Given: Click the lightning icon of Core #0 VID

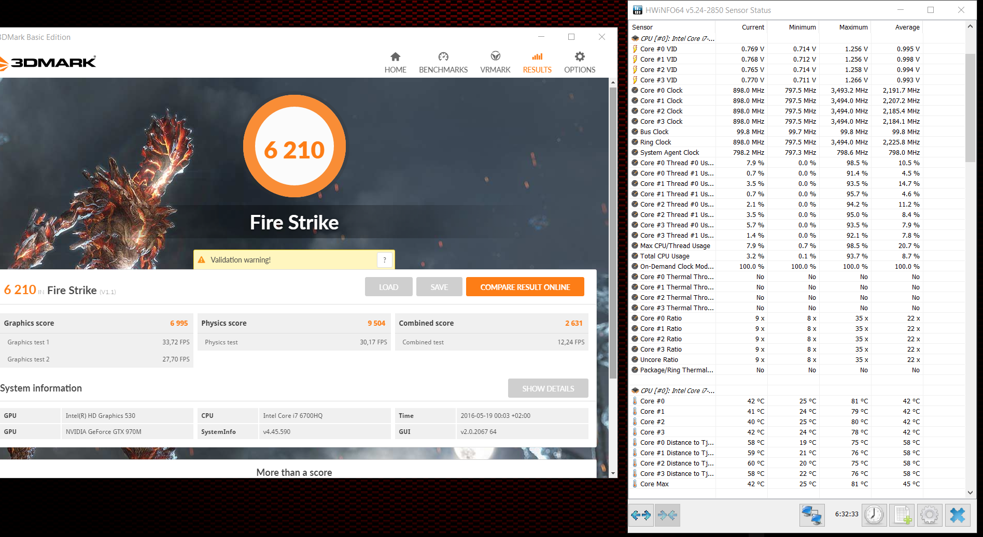Looking at the screenshot, I should 635,49.
